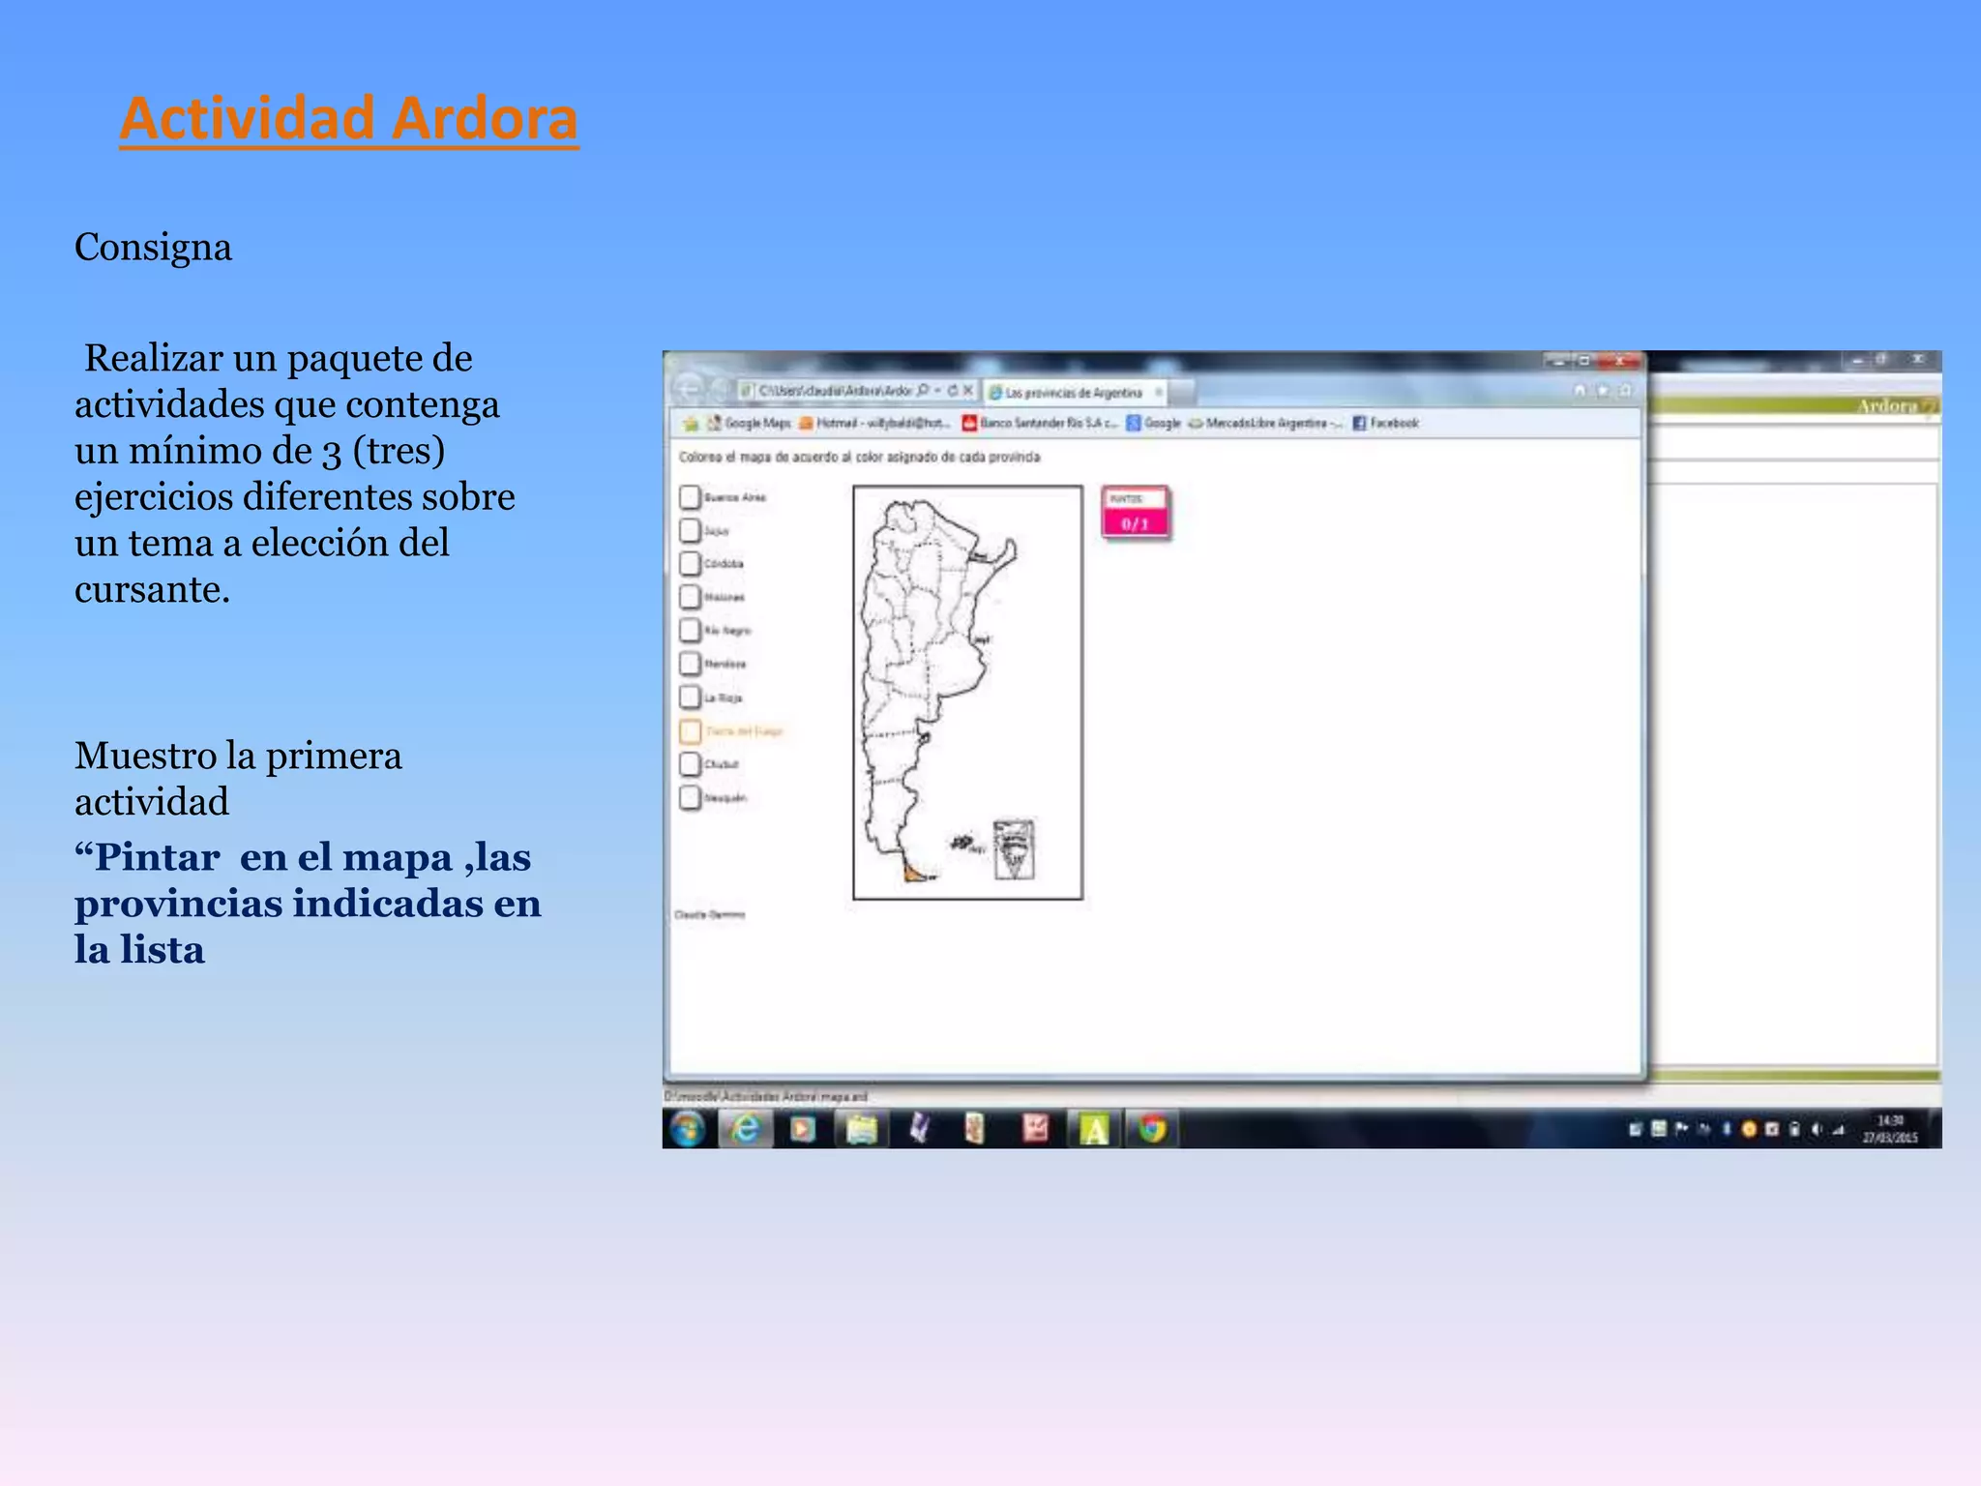Click the browser Home icon
The width and height of the screenshot is (1981, 1486).
(1580, 391)
